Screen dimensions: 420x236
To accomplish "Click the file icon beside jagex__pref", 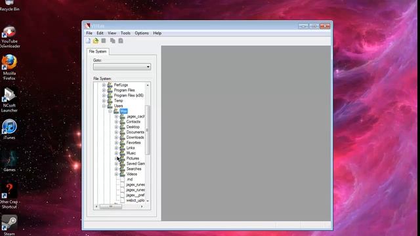I will [x=123, y=195].
